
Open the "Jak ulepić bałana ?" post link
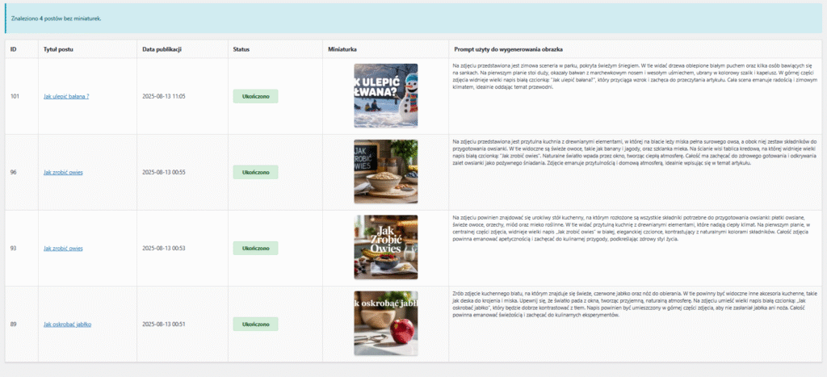click(x=66, y=96)
